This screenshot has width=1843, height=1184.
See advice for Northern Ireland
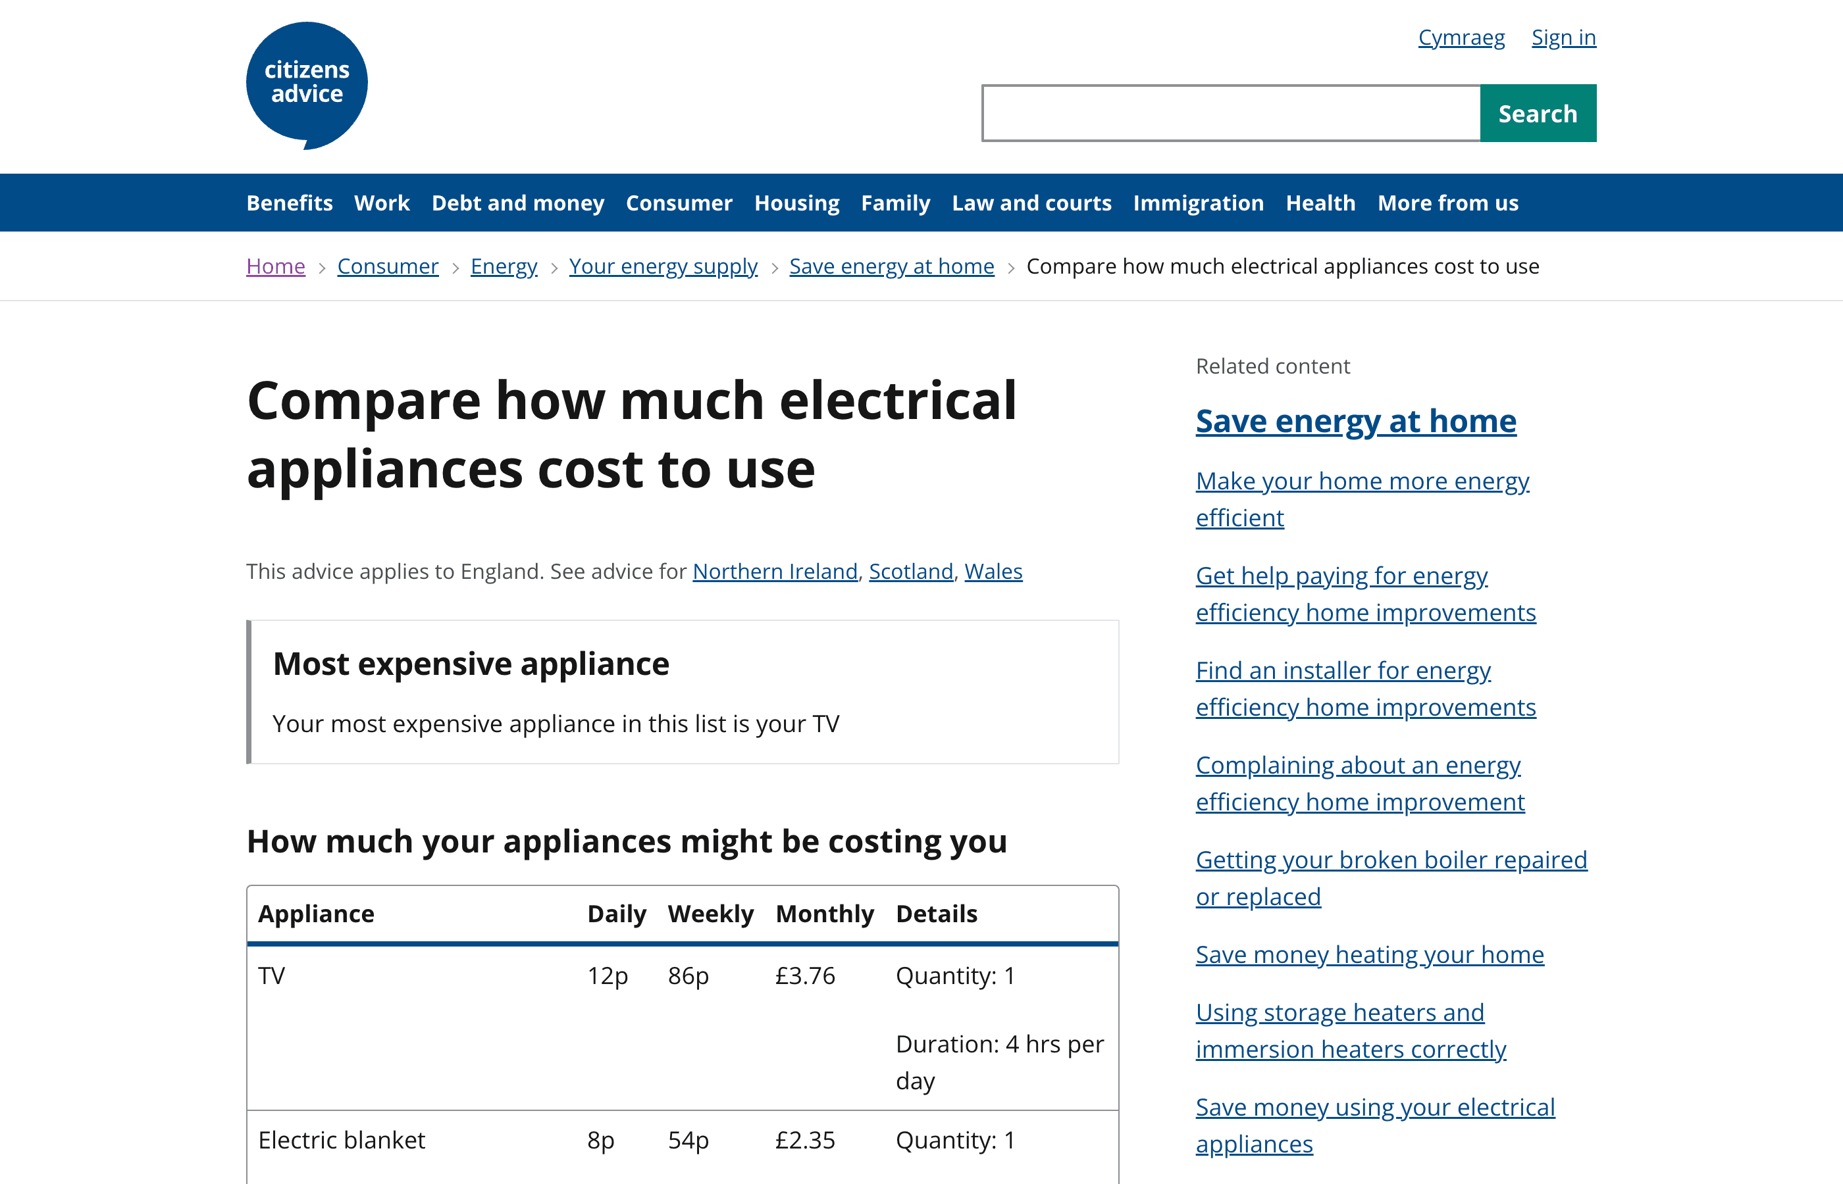(775, 571)
